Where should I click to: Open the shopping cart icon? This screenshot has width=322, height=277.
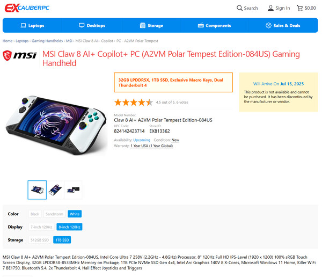[x=300, y=8]
